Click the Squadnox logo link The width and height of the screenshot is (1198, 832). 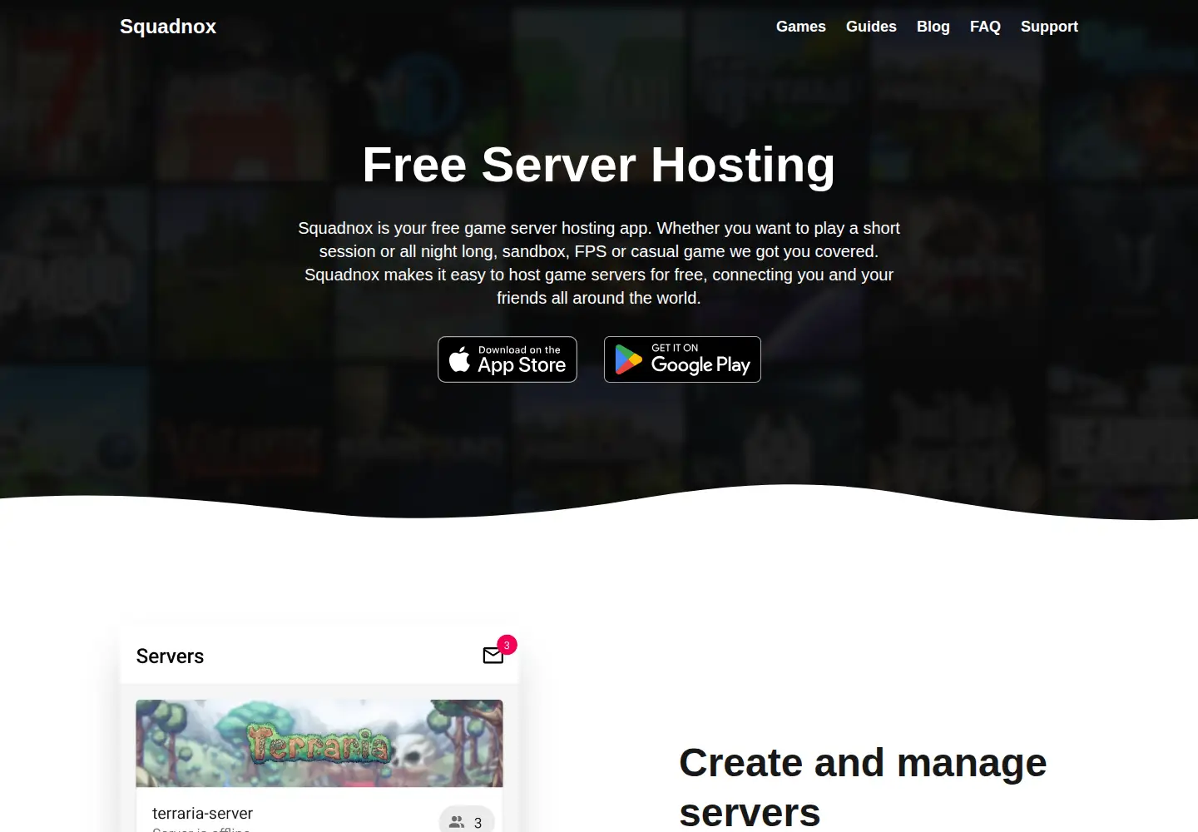(168, 27)
